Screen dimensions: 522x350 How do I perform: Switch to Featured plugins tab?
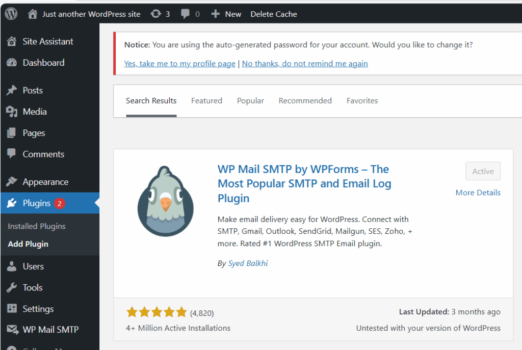coord(206,101)
